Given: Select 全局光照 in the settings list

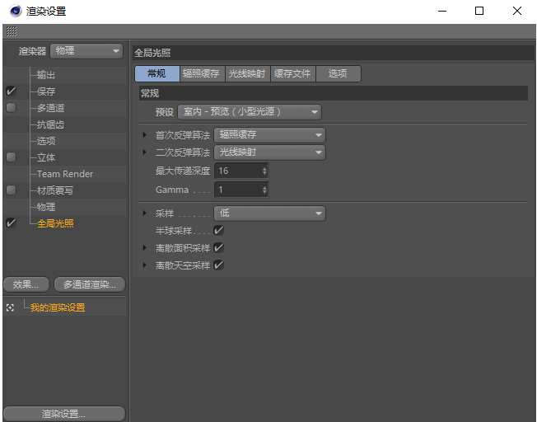Looking at the screenshot, I should click(55, 223).
